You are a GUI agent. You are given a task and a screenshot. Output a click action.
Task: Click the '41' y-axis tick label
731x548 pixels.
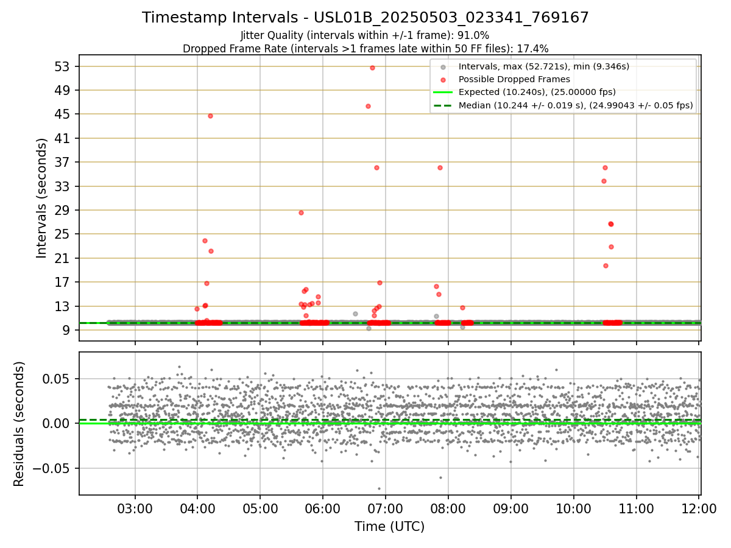click(x=63, y=138)
